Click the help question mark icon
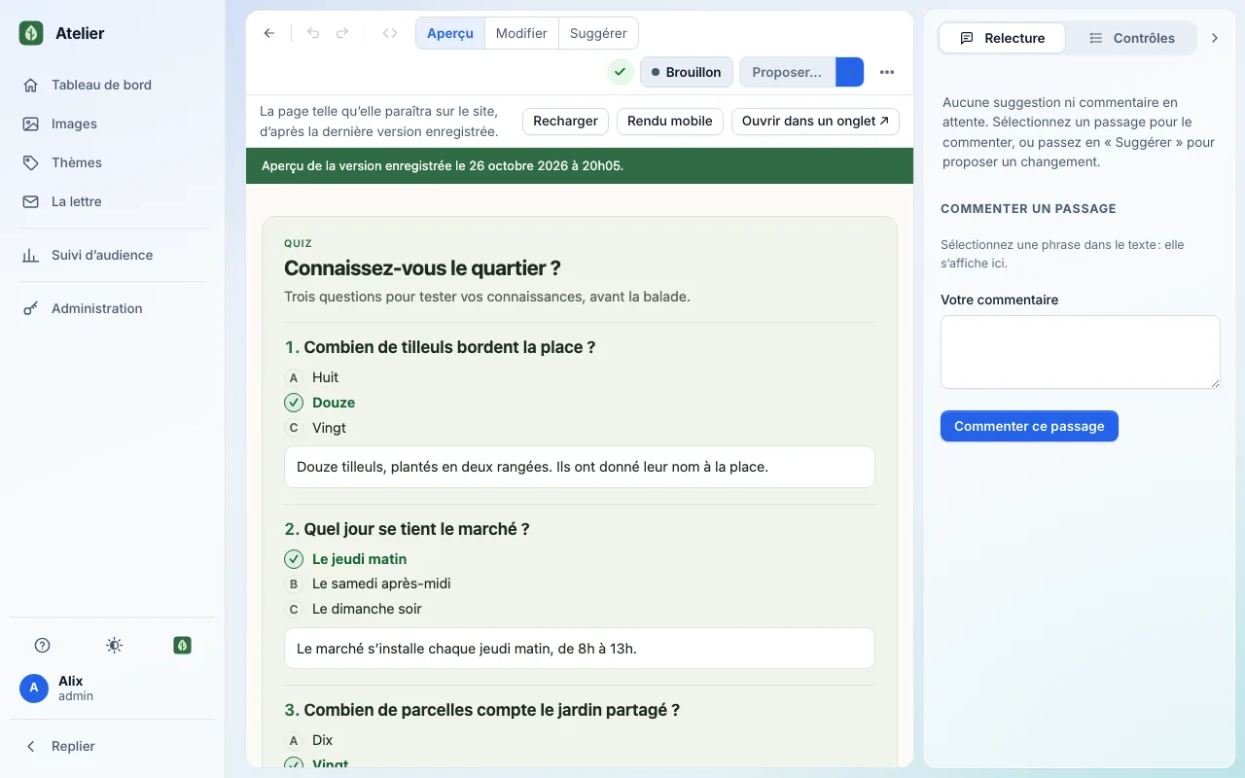Screen dimensions: 1245x778 click(42, 645)
